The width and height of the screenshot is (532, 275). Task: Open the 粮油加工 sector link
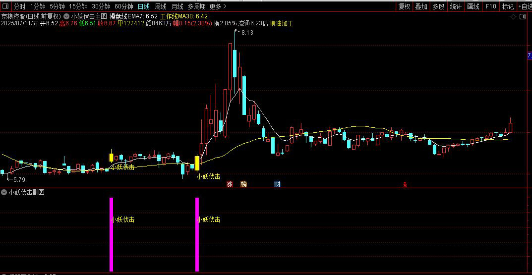[x=281, y=23]
